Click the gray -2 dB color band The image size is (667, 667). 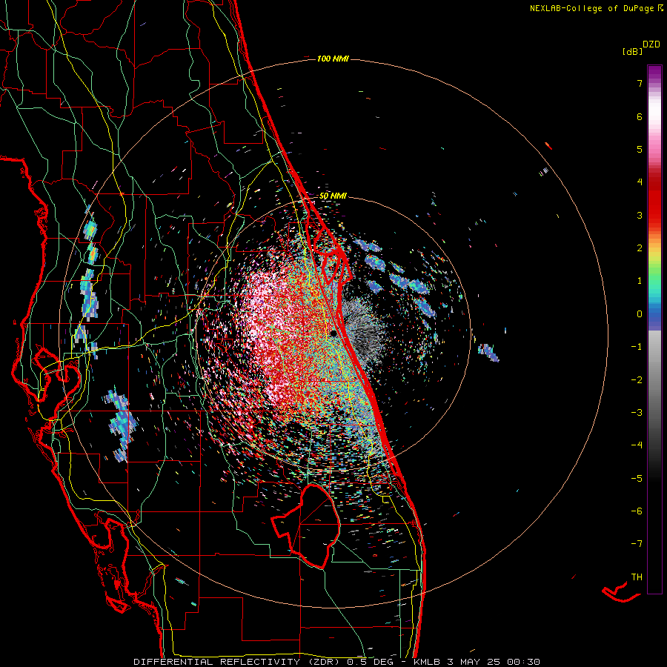[x=654, y=380]
